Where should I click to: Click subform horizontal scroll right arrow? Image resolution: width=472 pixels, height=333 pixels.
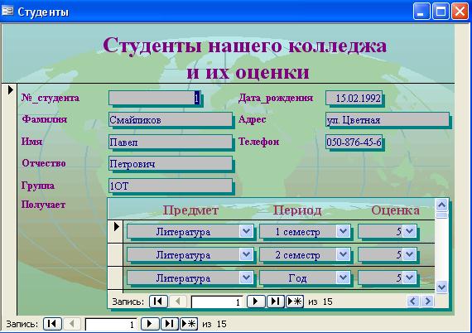(x=427, y=301)
